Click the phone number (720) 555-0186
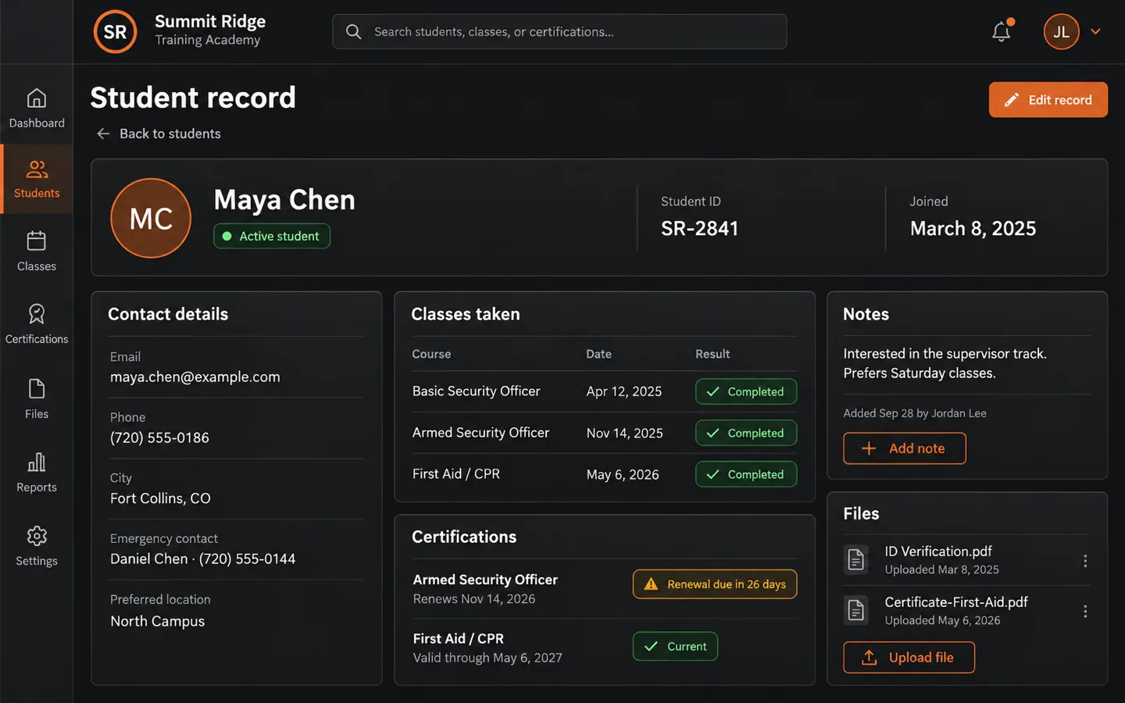This screenshot has height=703, width=1125. pyautogui.click(x=159, y=438)
